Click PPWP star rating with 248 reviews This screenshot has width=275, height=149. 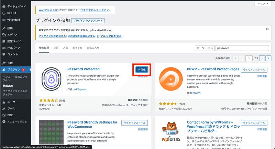tap(168, 104)
